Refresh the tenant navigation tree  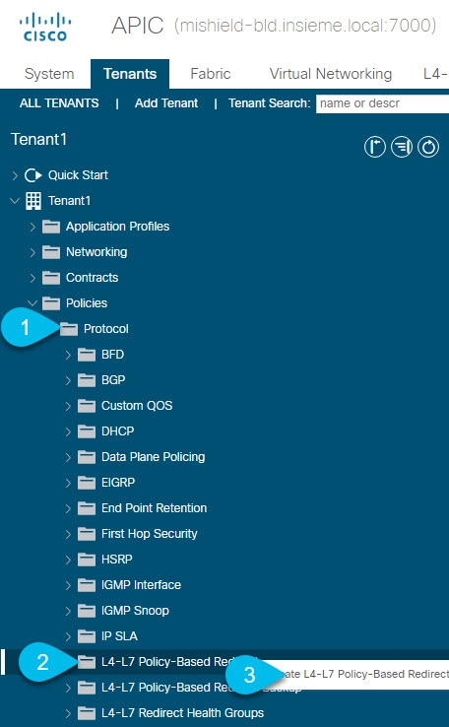tap(428, 147)
